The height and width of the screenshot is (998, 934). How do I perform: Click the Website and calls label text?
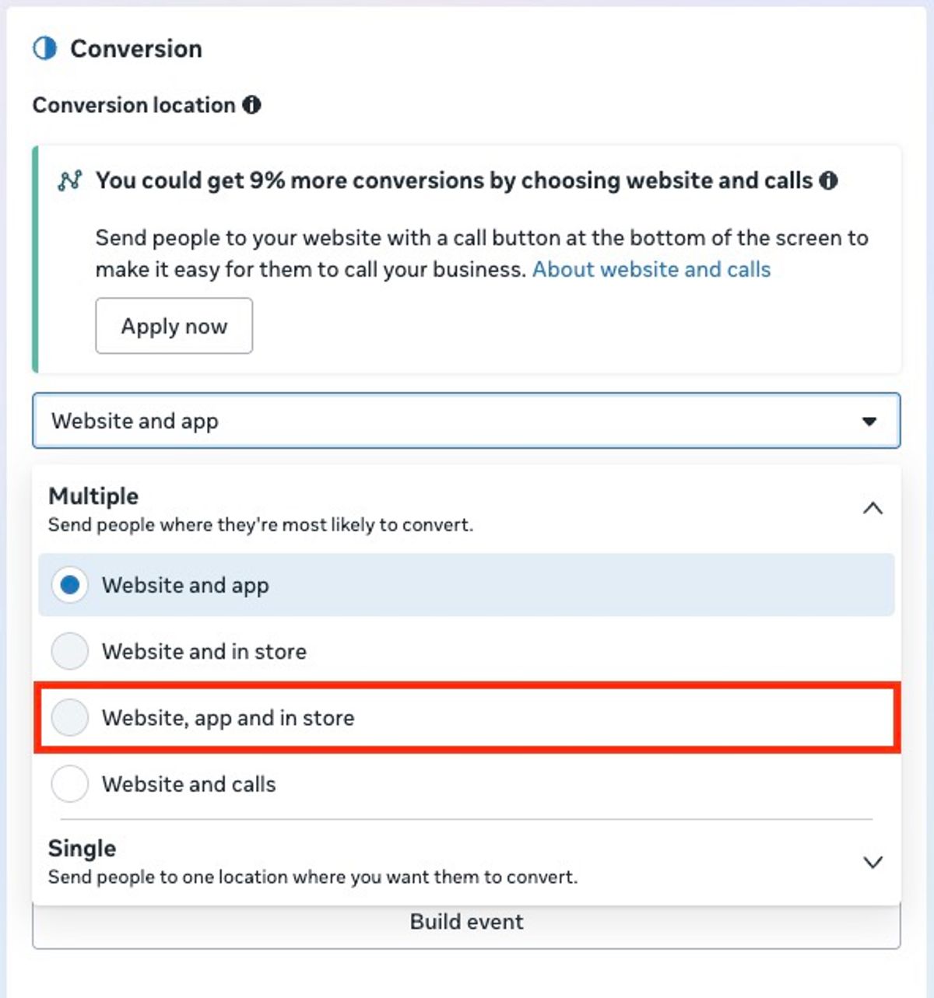(x=189, y=784)
